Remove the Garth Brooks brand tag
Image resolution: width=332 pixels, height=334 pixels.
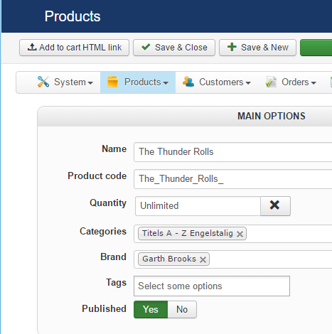tap(203, 259)
